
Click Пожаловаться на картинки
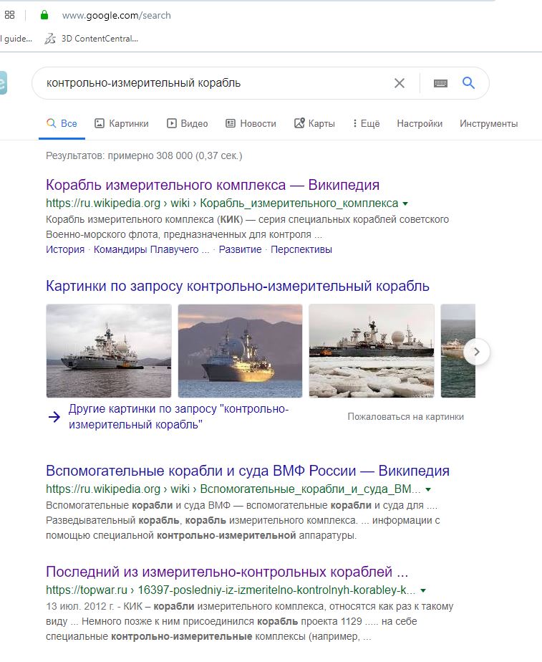405,417
